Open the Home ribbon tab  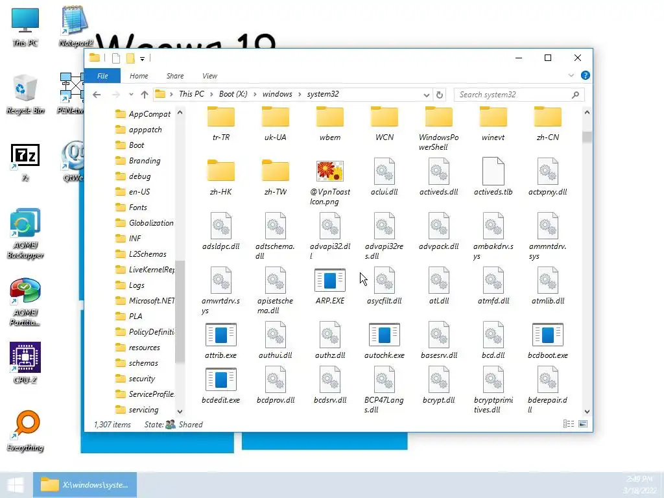139,76
